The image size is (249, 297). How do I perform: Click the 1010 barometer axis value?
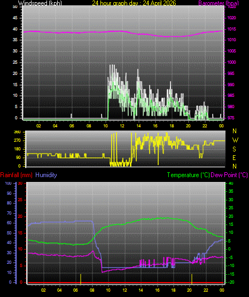click(x=231, y=40)
